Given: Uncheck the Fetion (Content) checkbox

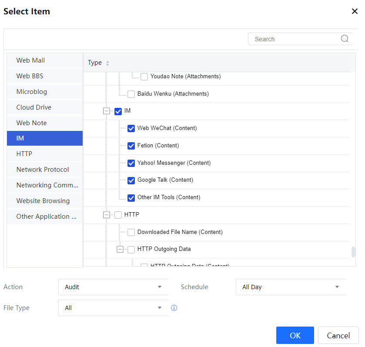Looking at the screenshot, I should (x=131, y=146).
